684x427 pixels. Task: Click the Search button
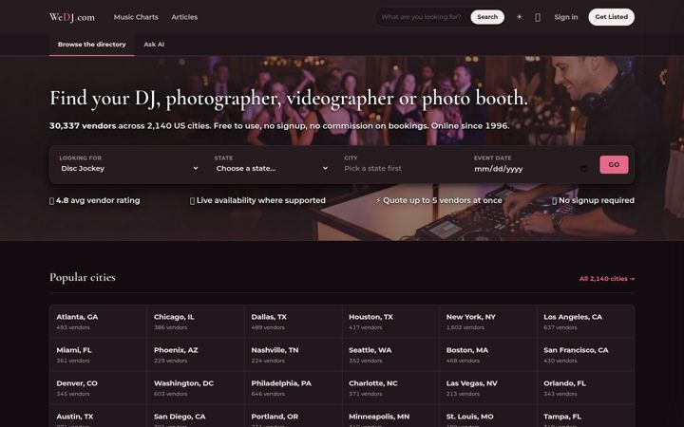[487, 17]
